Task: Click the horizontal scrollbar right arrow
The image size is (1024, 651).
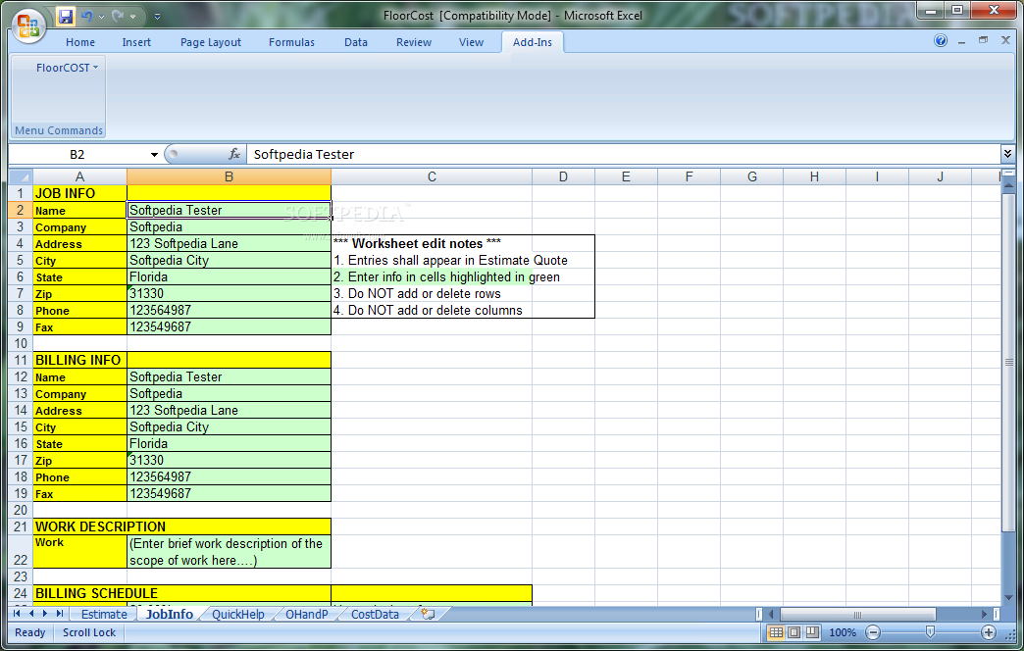Action: point(984,615)
